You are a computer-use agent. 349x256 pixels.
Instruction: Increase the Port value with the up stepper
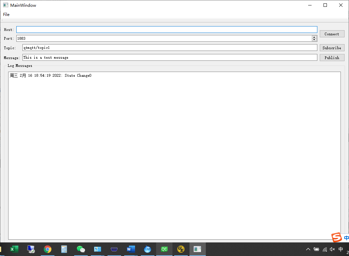314,37
